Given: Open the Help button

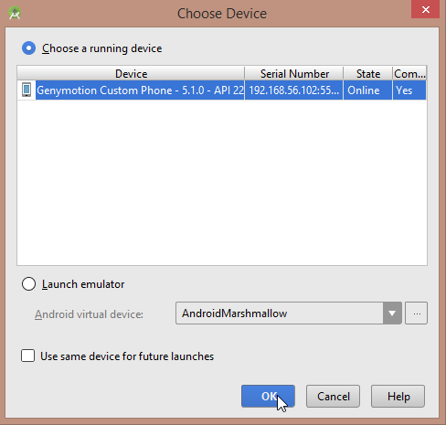Looking at the screenshot, I should [398, 396].
